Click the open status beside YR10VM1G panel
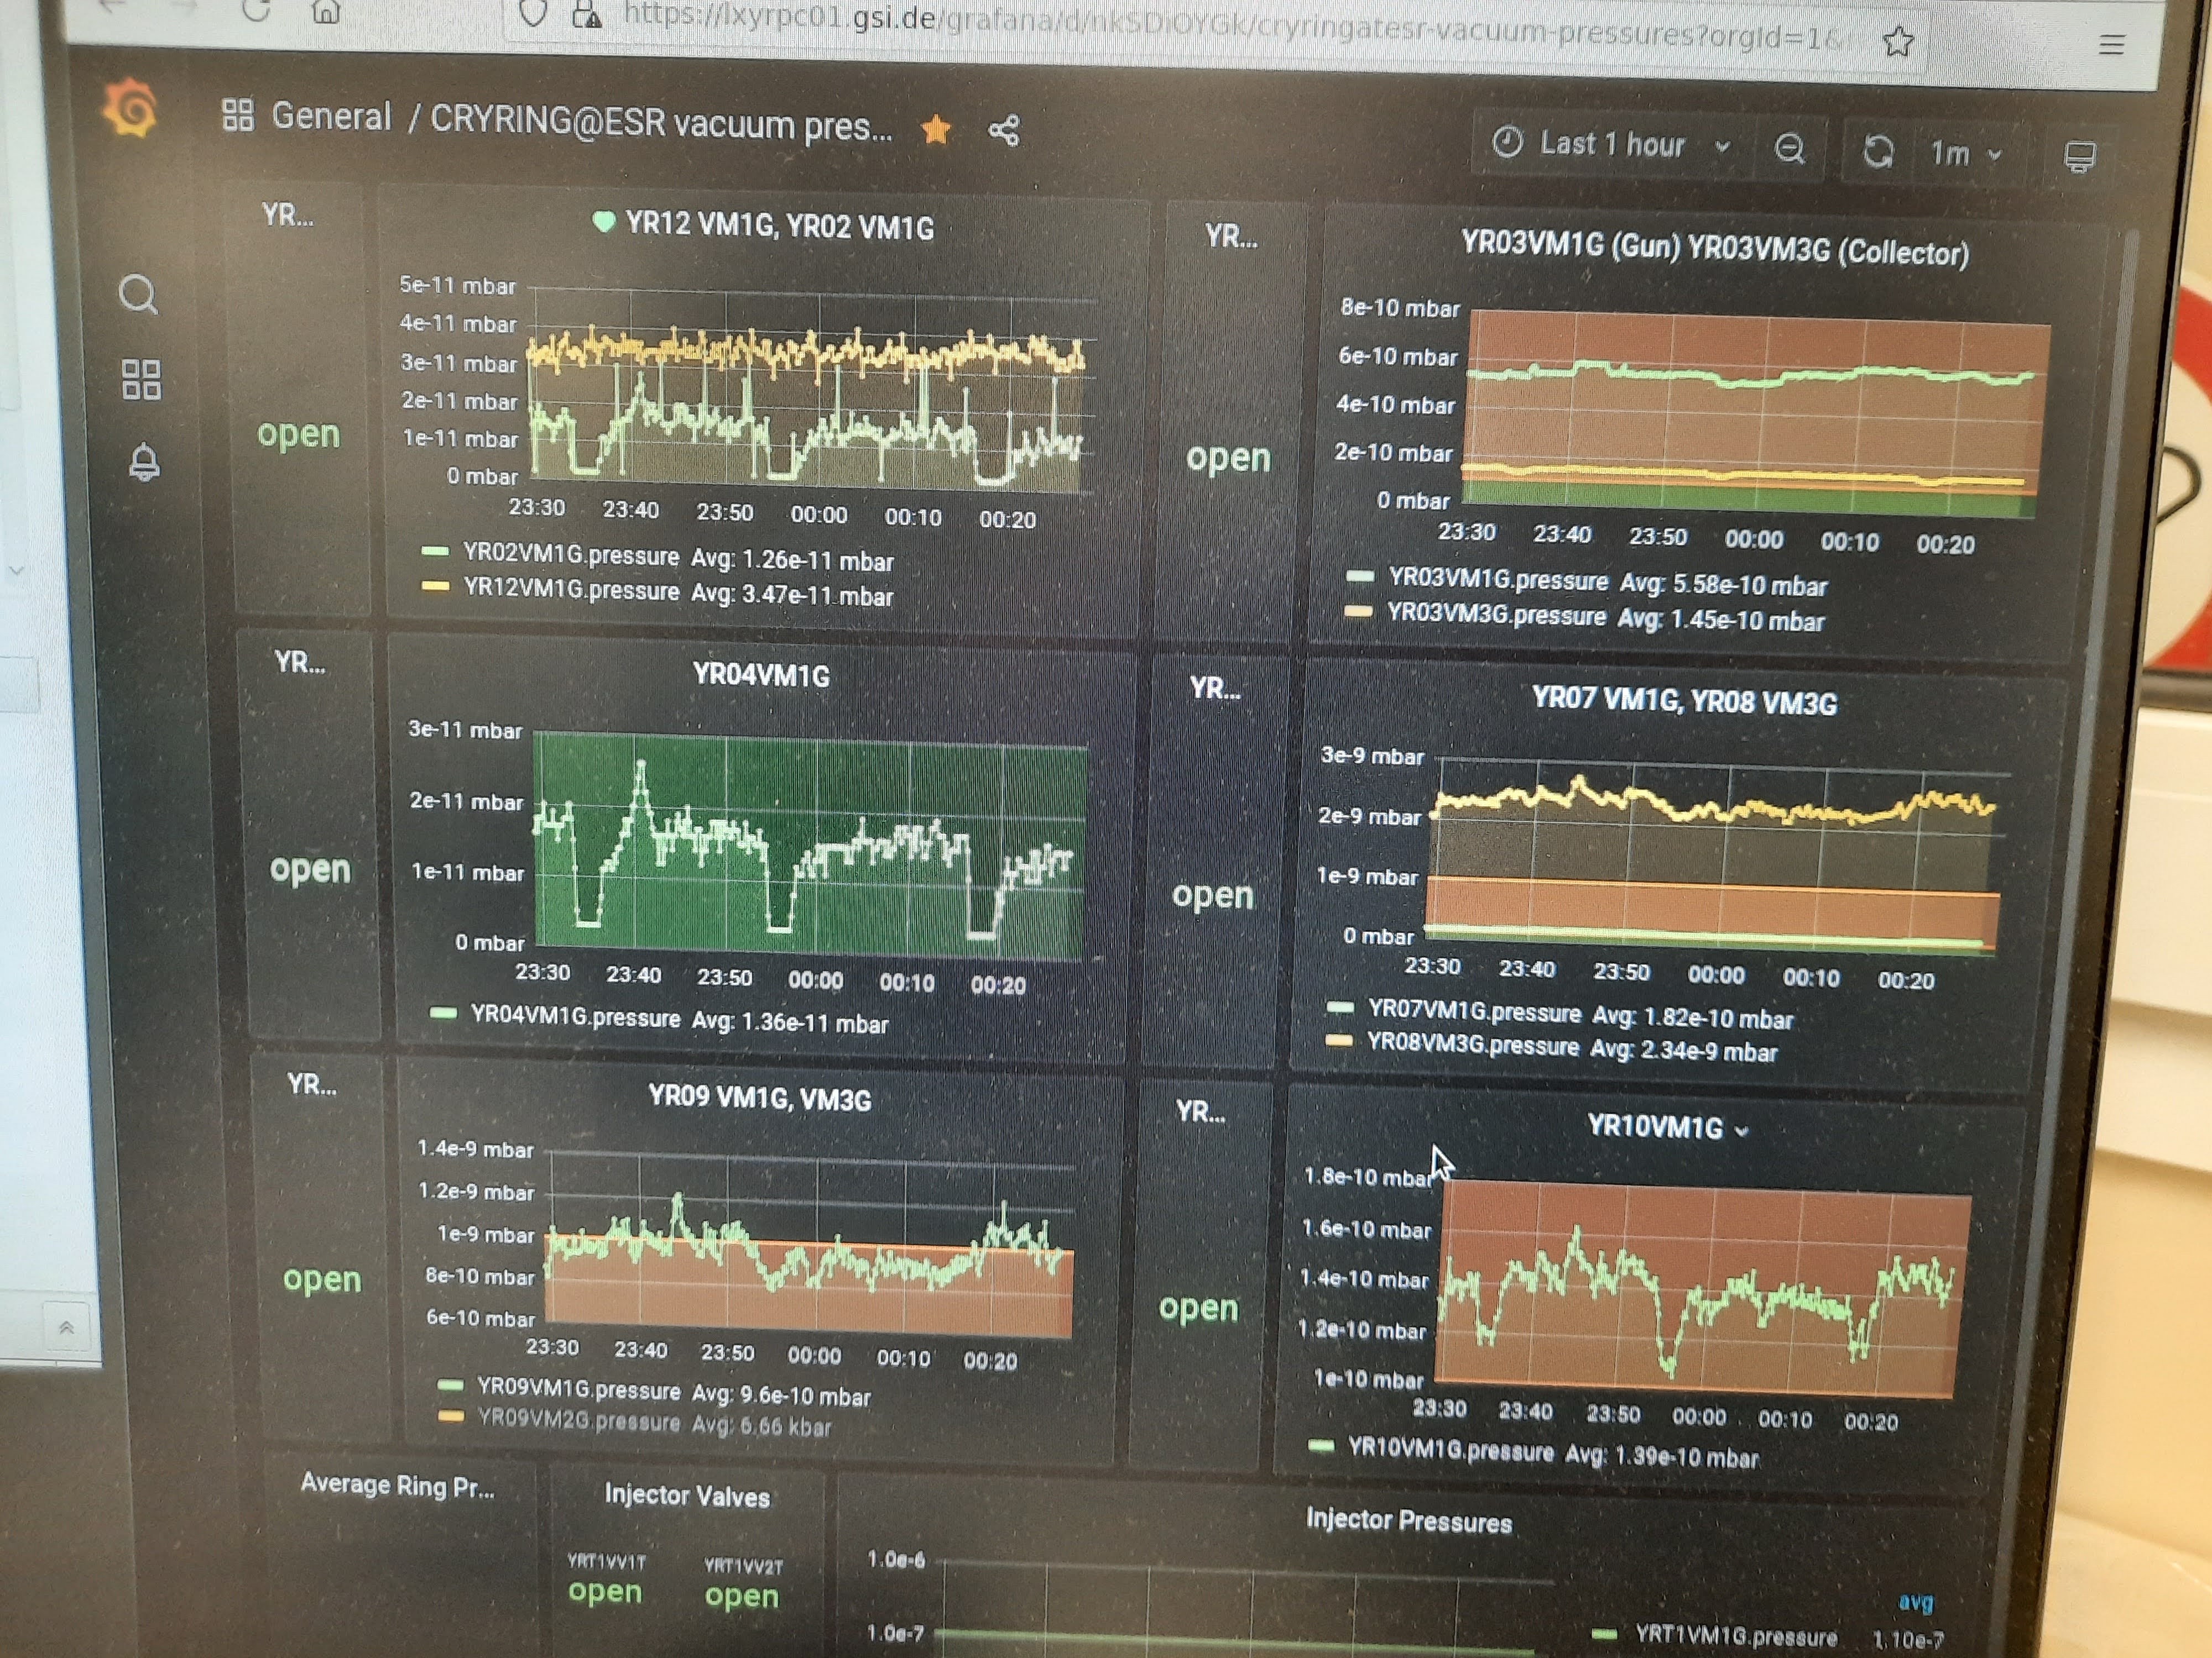Viewport: 2212px width, 1658px height. 1198,1307
